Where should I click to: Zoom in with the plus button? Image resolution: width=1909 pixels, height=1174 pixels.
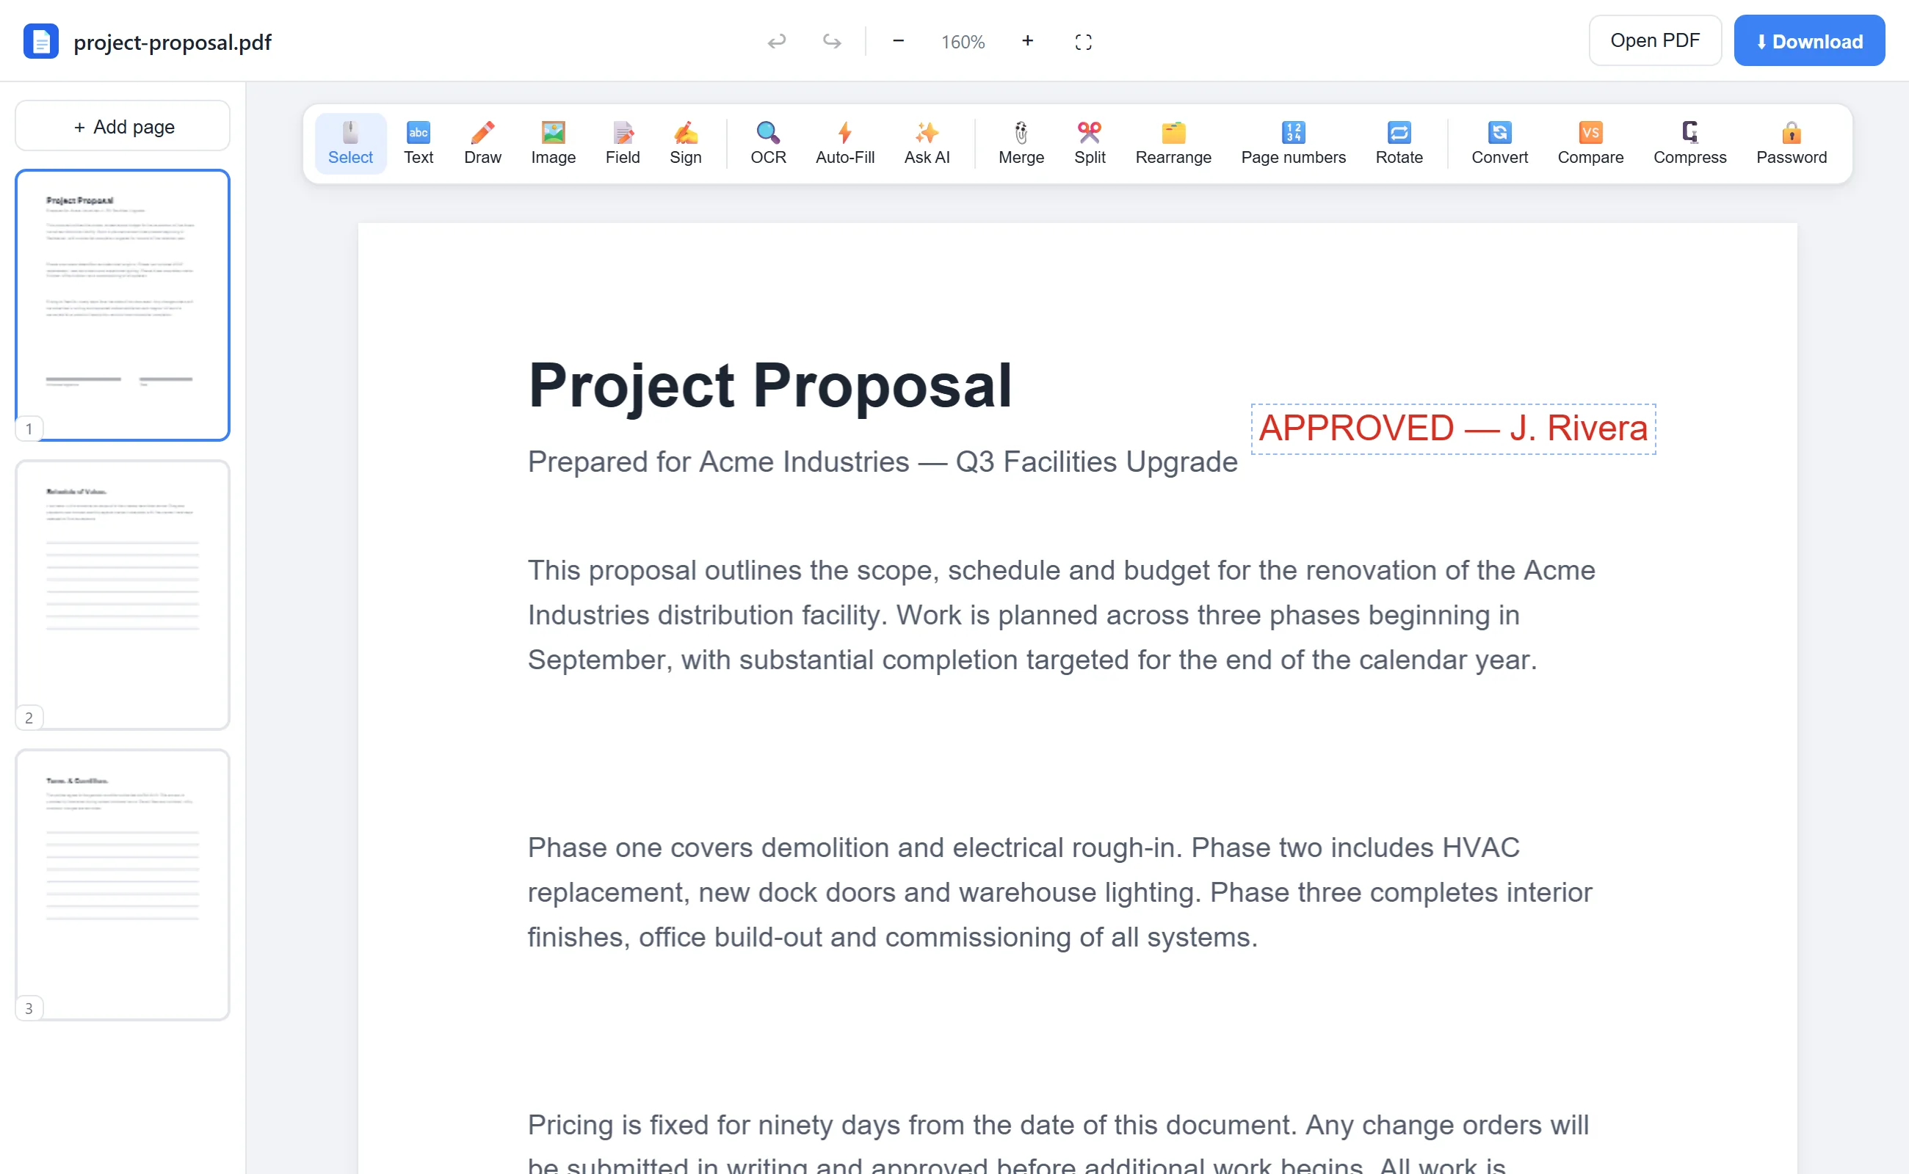[1027, 41]
